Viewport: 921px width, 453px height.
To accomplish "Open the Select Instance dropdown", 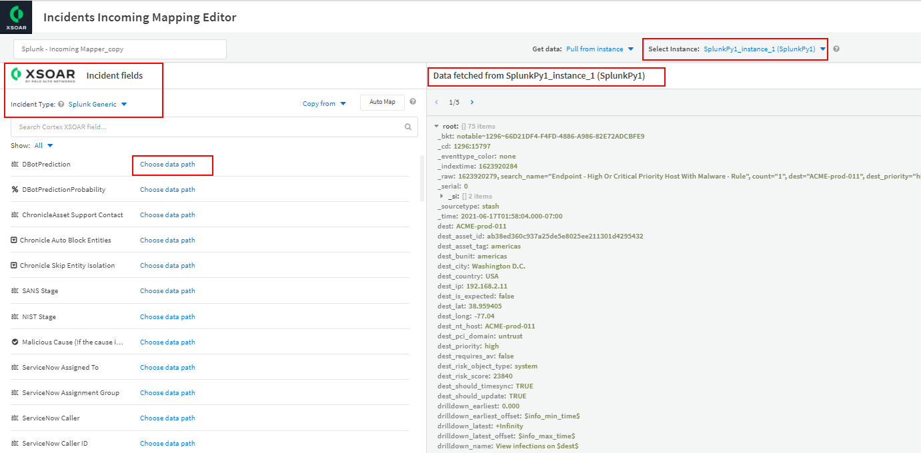I will point(764,49).
